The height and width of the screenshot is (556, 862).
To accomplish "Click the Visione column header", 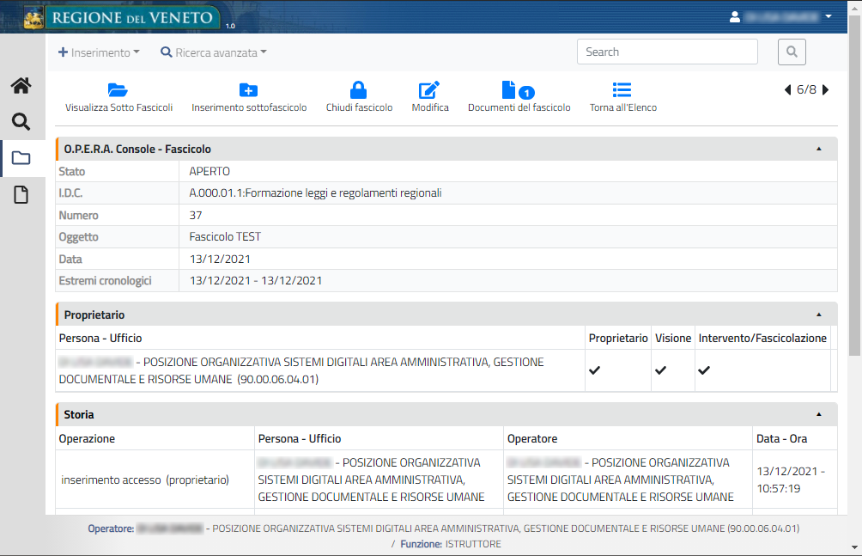I will (x=673, y=338).
